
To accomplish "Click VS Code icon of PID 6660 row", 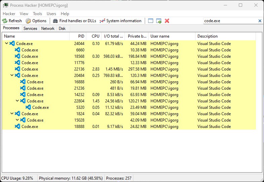I will pyautogui.click(x=17, y=50).
